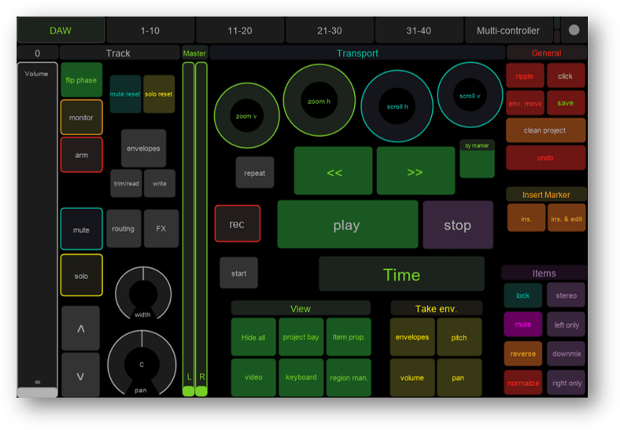Toggle mute on the track
Viewport: 620px width, 430px height.
81,230
